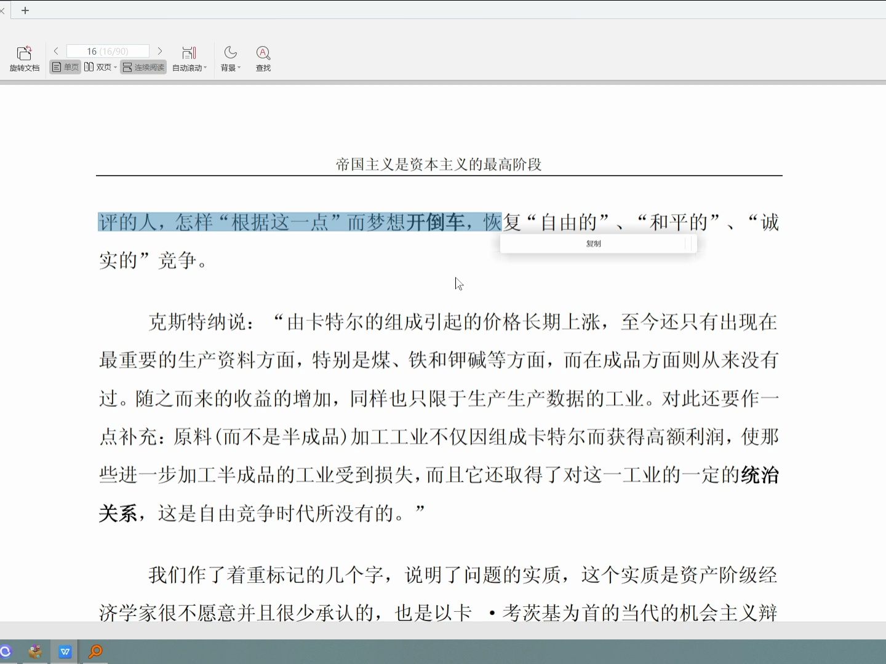Click the page number field showing 16

(x=108, y=51)
